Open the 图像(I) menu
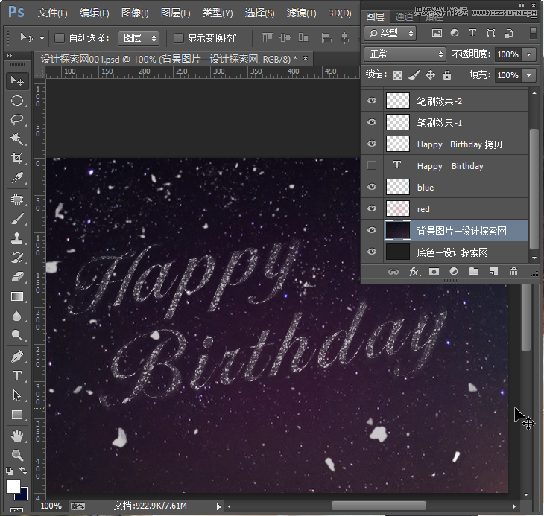 coord(135,13)
